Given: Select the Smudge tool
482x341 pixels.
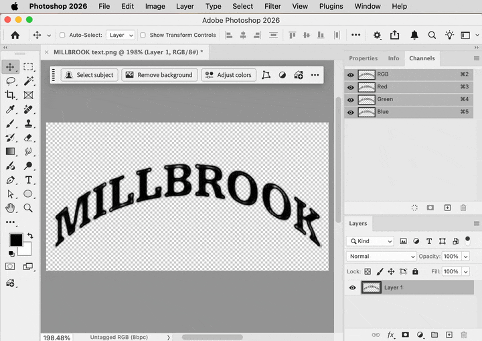Looking at the screenshot, I should [x=28, y=151].
